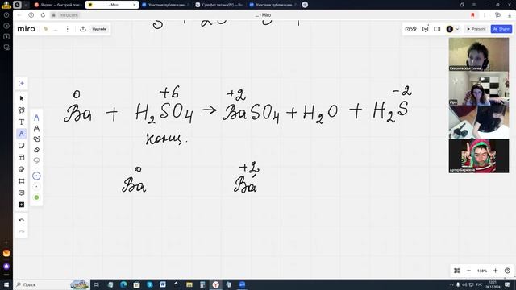Select the Pen drawing tool in main toolbar
Screen dimensions: 516x290
pyautogui.click(x=22, y=134)
